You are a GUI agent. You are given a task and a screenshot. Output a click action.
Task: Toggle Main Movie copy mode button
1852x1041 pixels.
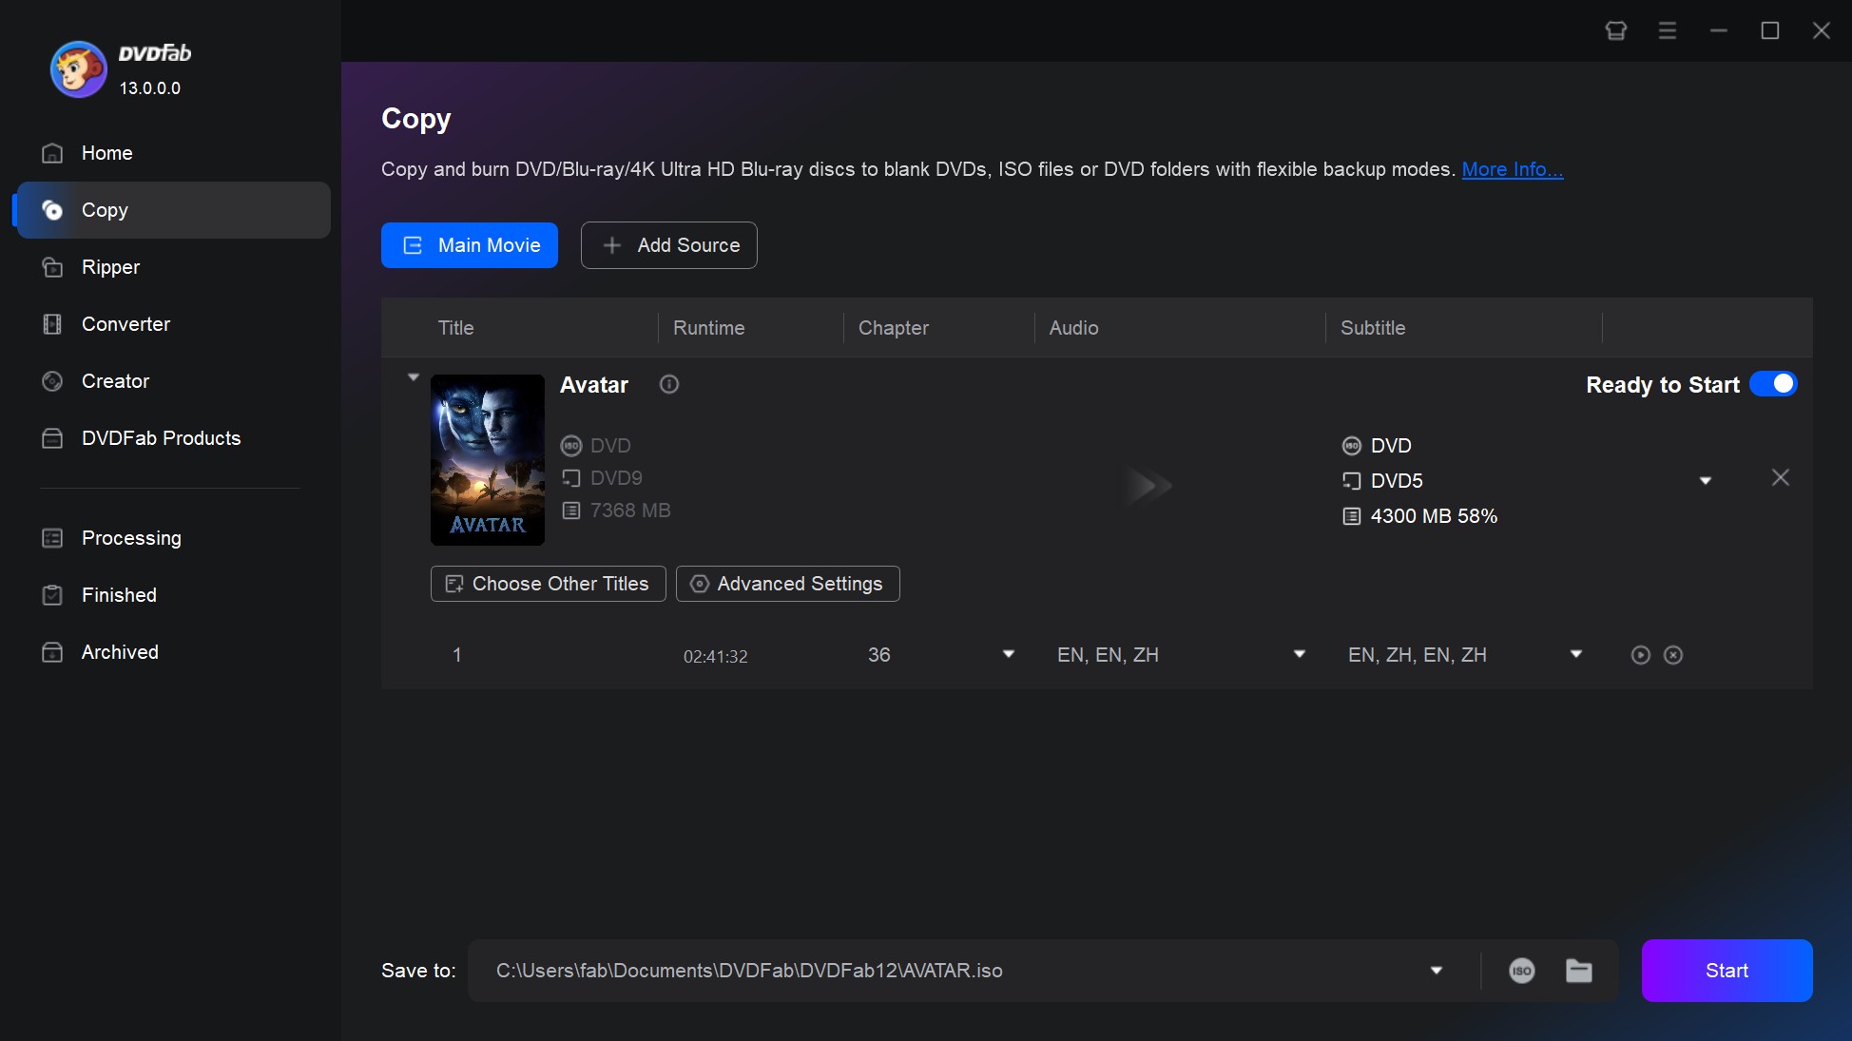pyautogui.click(x=470, y=244)
